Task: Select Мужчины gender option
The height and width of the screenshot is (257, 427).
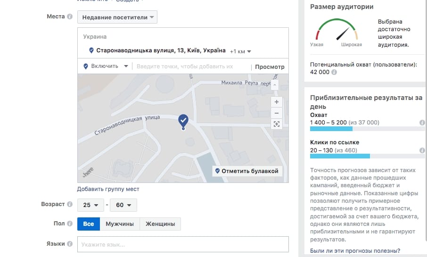Action: coord(120,224)
